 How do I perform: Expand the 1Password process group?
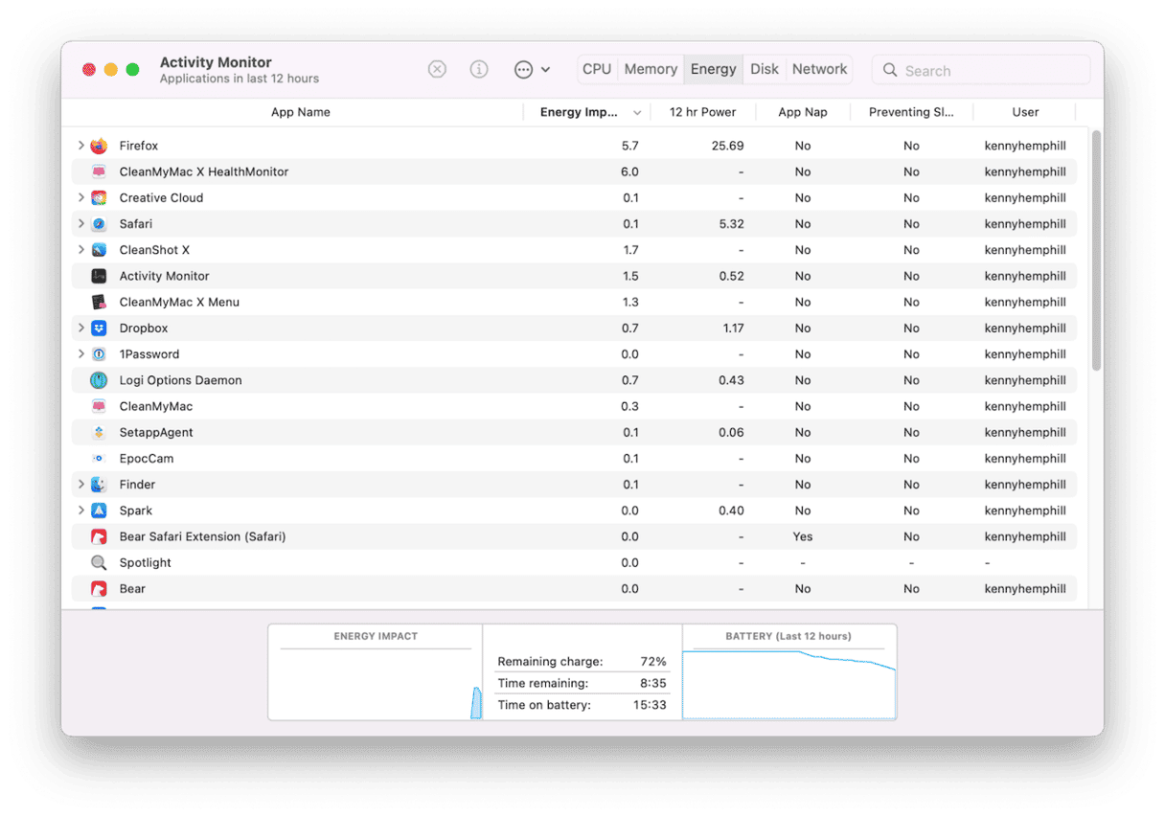tap(80, 354)
